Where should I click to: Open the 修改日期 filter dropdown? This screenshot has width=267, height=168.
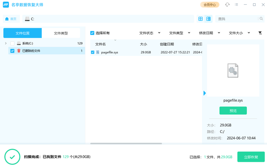(x=210, y=33)
